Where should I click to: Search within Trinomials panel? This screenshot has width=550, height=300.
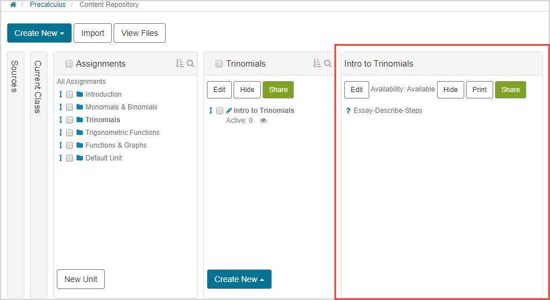point(327,63)
